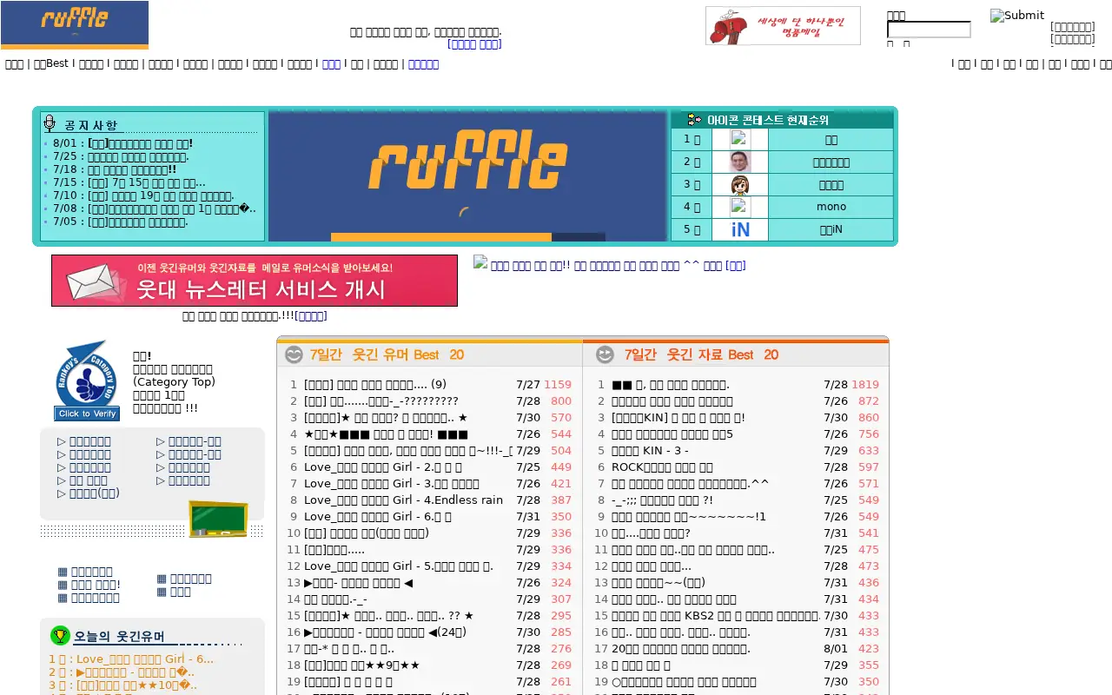1112x695 pixels.
Task: Click the Rankey Category Top verify badge
Action: (87, 381)
